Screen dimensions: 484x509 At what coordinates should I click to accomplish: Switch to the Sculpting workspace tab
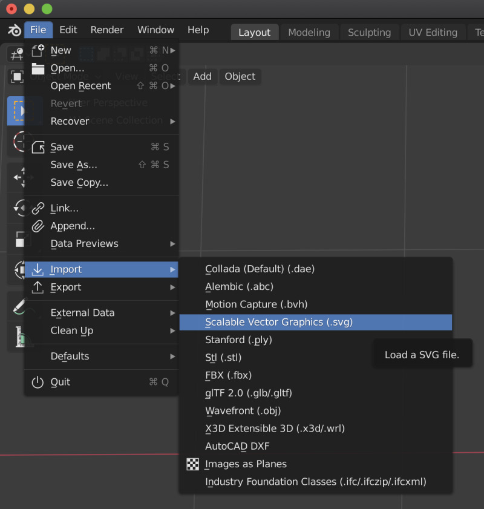(370, 32)
